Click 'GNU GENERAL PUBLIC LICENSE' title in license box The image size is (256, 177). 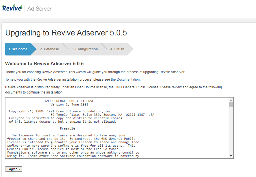pyautogui.click(x=69, y=101)
